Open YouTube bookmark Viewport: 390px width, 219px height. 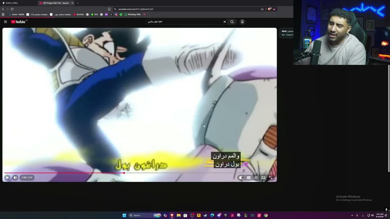[x=79, y=14]
